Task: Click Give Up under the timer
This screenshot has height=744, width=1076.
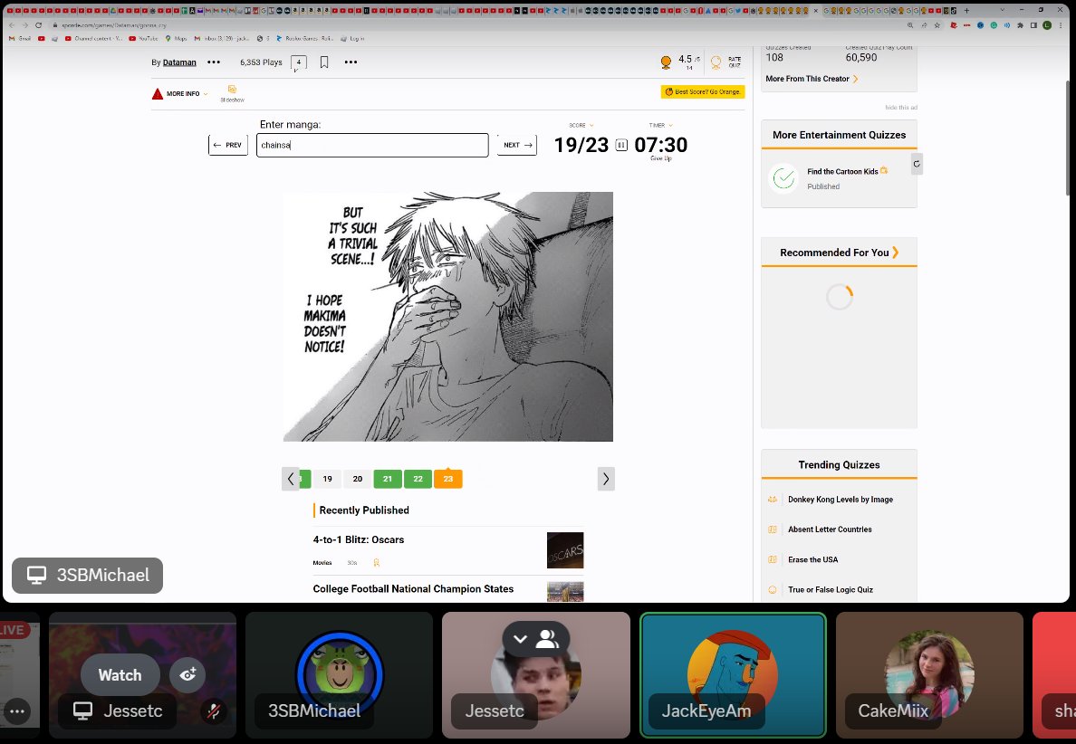Action: (x=661, y=158)
